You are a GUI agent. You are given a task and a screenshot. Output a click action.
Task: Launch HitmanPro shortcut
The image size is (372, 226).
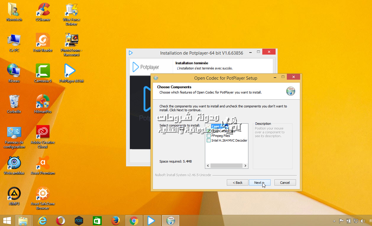pos(43,104)
